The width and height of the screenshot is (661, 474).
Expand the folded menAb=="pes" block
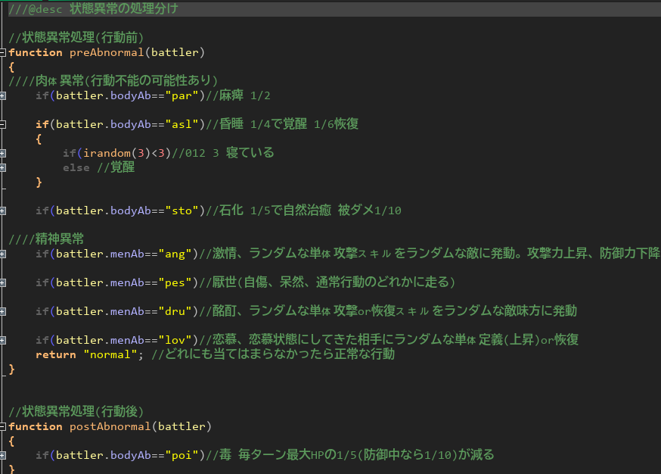(3, 282)
